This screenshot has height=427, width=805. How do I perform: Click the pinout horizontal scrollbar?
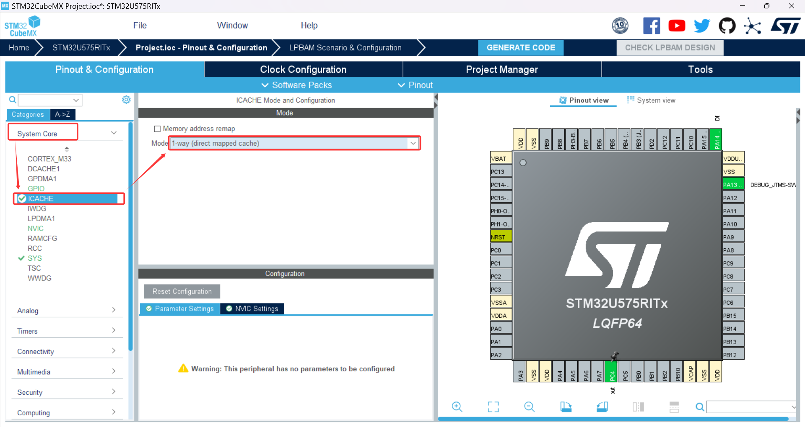(613, 419)
